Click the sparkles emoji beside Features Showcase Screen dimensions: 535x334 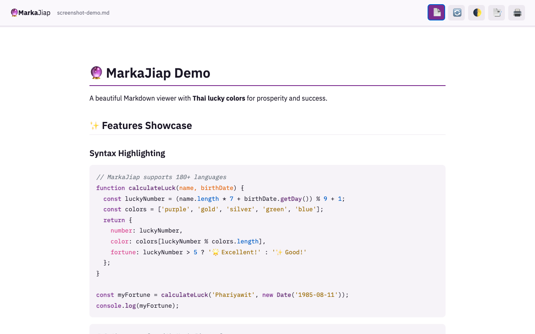[94, 126]
